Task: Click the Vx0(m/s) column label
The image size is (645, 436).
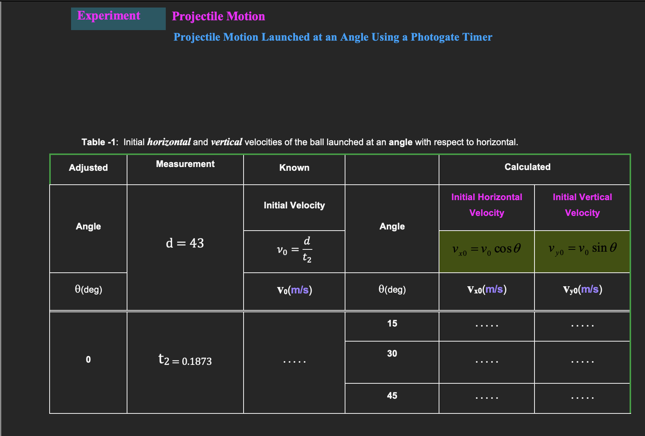Action: (x=486, y=290)
